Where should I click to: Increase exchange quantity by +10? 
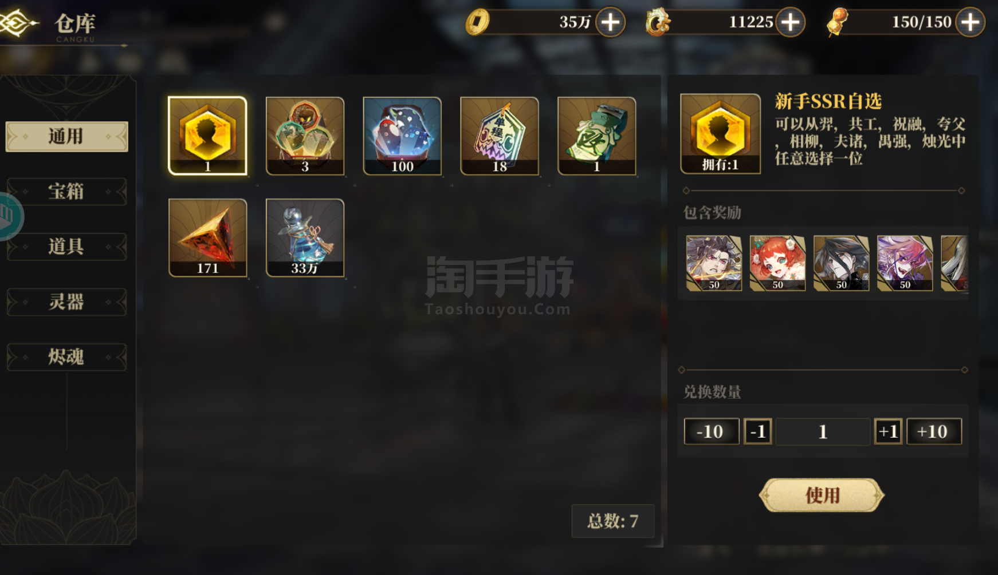(934, 431)
